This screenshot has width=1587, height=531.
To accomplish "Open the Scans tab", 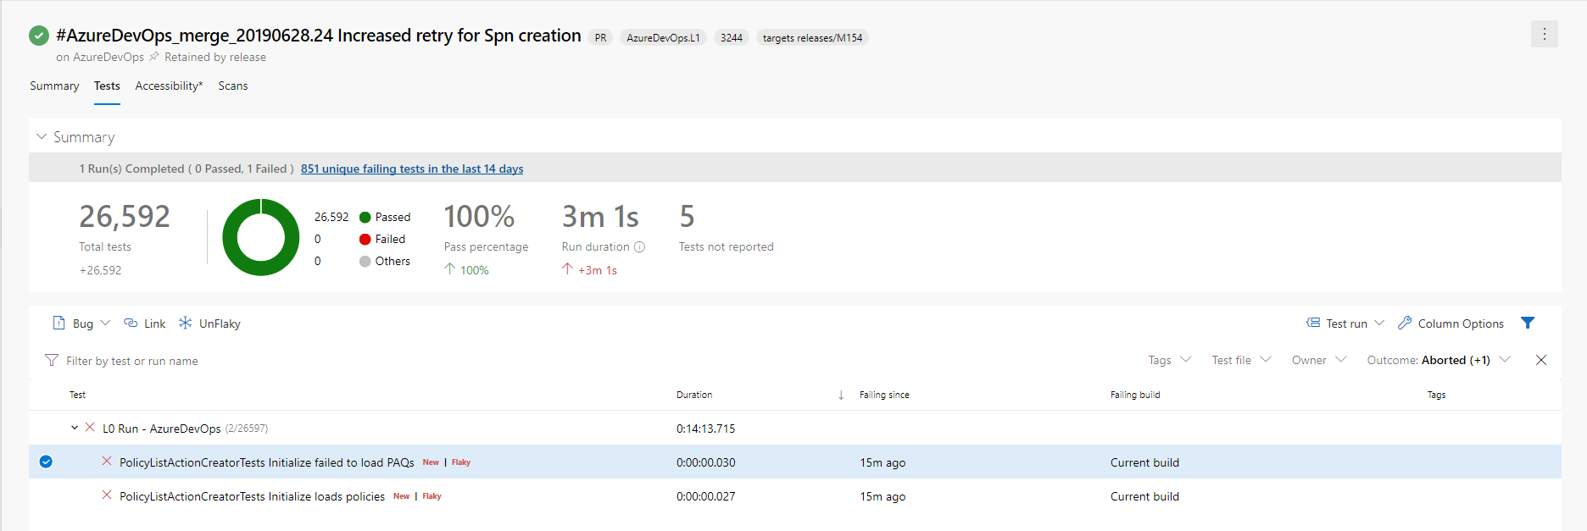I will pyautogui.click(x=233, y=86).
